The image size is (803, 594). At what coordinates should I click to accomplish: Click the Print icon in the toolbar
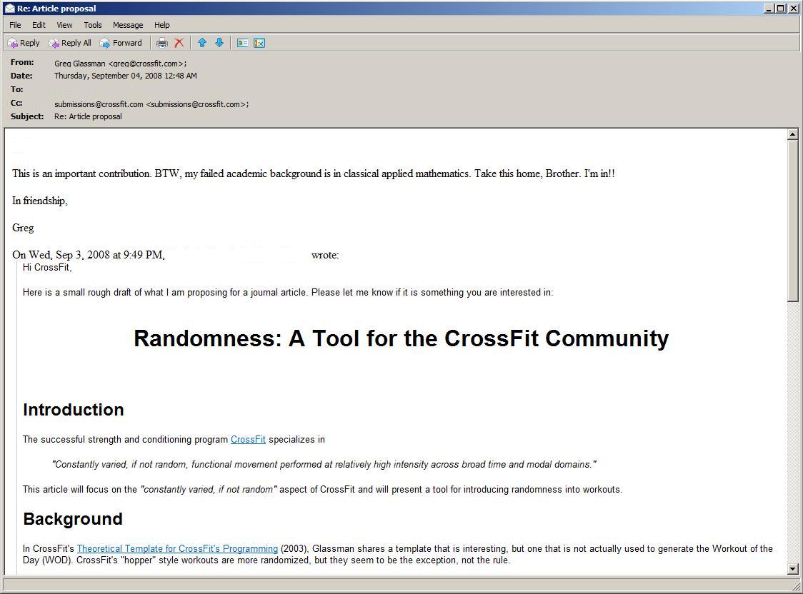(162, 43)
